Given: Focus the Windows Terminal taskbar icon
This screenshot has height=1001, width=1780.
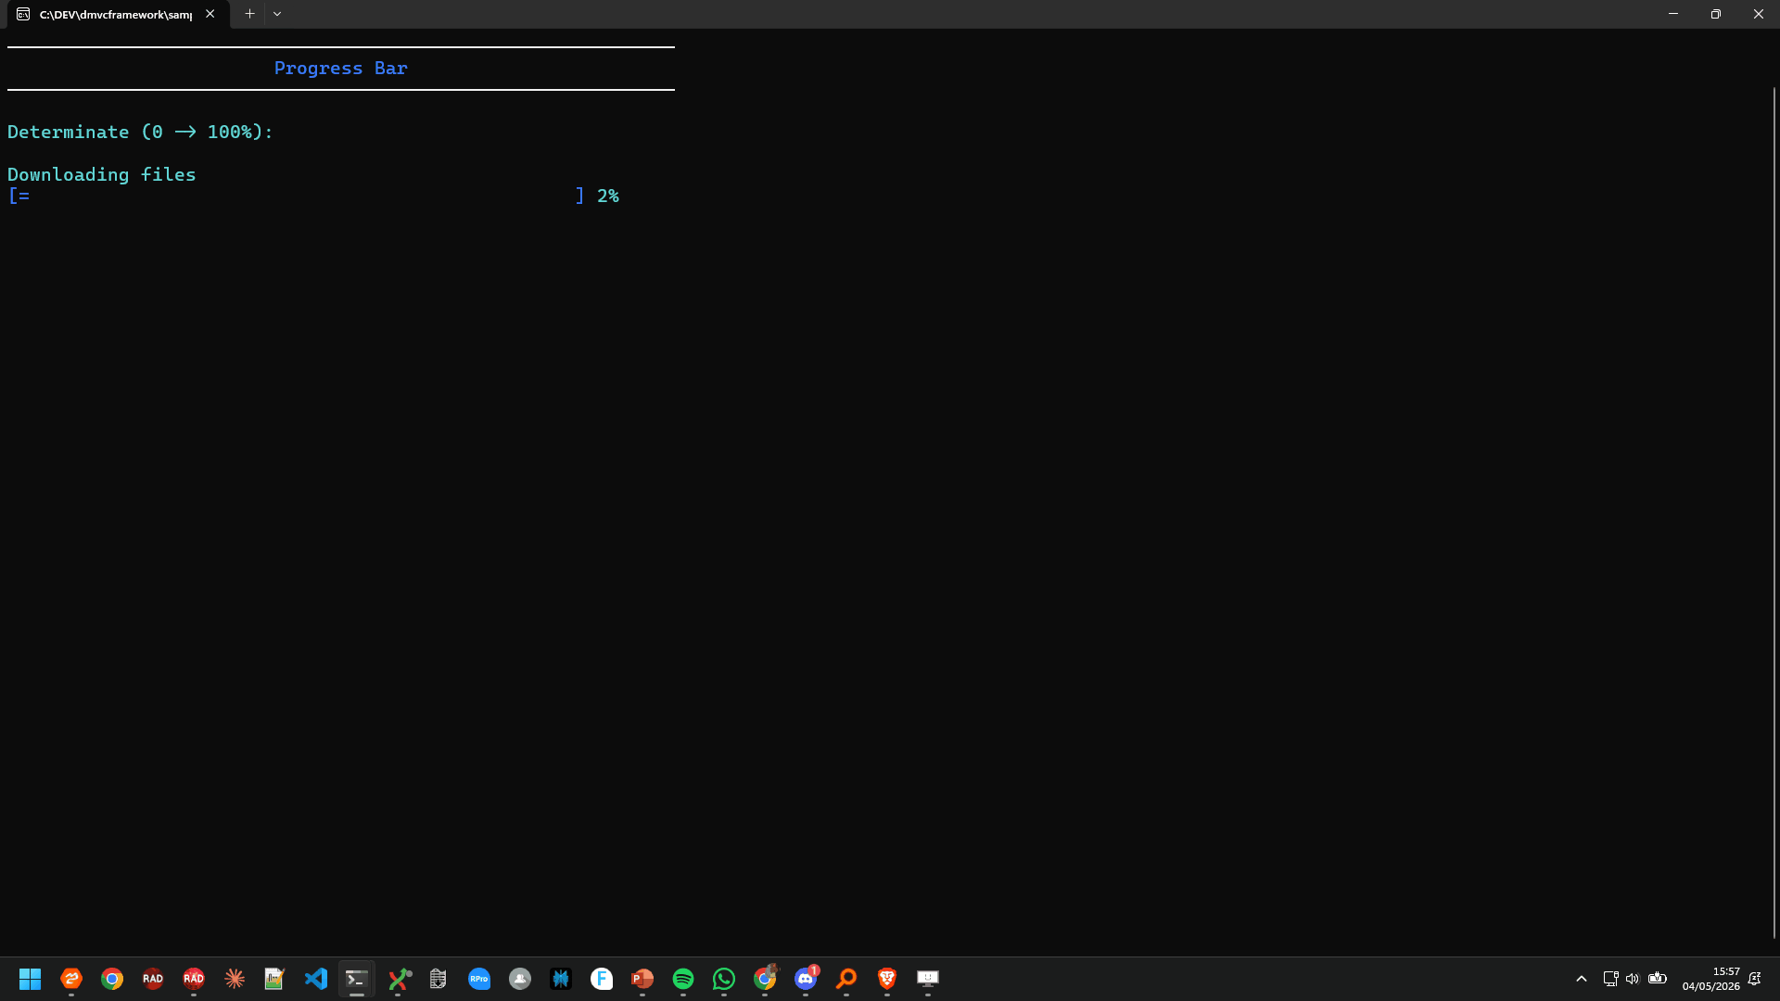Looking at the screenshot, I should click(357, 979).
